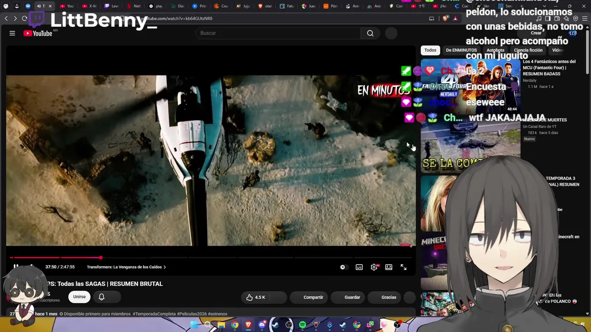Open the Brave Rewards triangle icon
The image size is (591, 332).
[455, 18]
